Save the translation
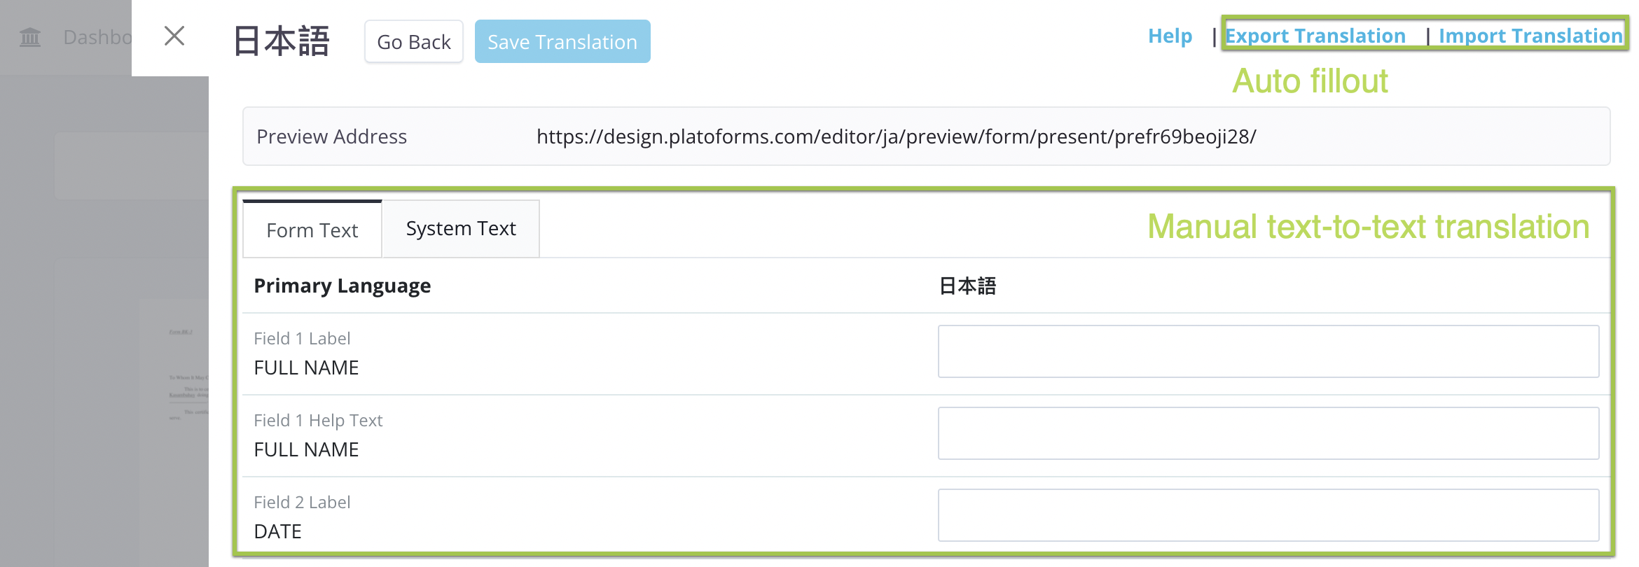Image resolution: width=1639 pixels, height=567 pixels. coord(562,42)
